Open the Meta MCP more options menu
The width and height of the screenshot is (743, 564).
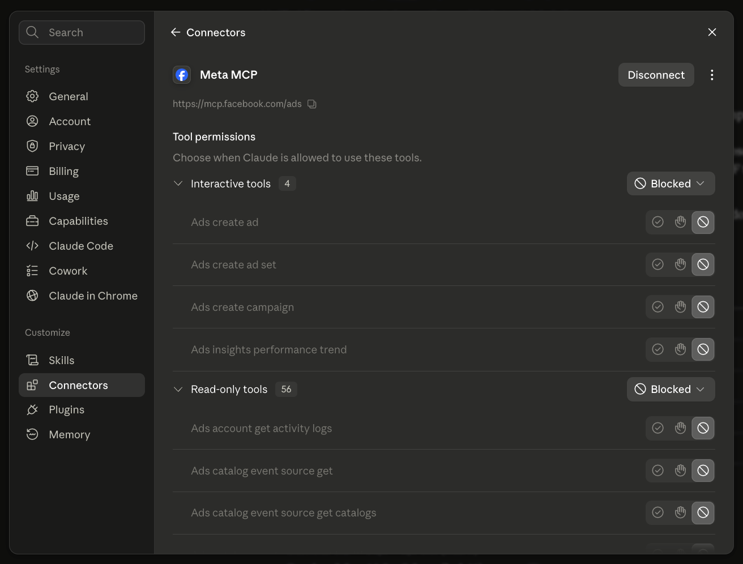click(x=712, y=75)
